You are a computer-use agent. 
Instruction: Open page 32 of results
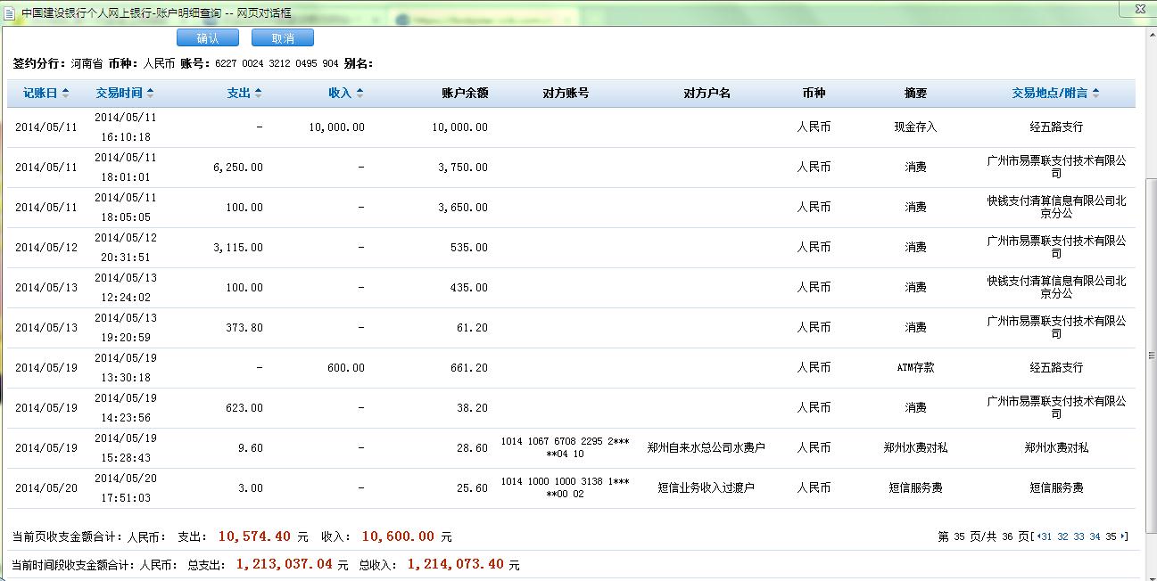tap(1062, 536)
